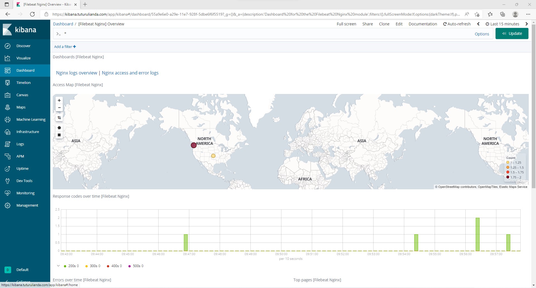The image size is (536, 288).
Task: Click Edit in top menu
Action: (x=399, y=24)
